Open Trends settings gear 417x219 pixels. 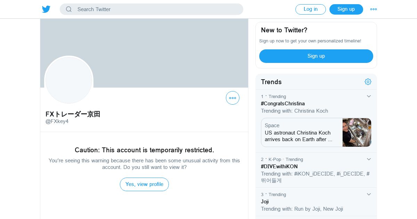pos(368,82)
